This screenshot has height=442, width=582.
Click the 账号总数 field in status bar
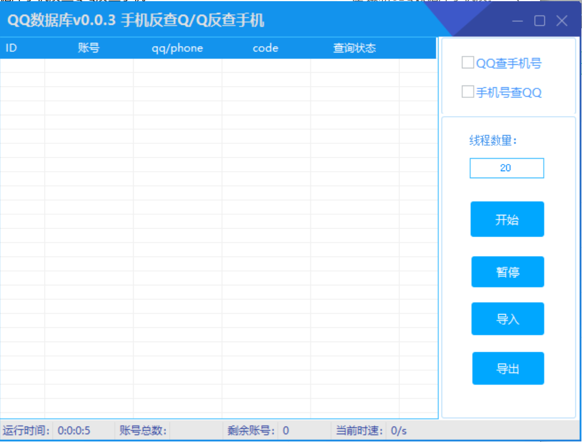pyautogui.click(x=142, y=431)
